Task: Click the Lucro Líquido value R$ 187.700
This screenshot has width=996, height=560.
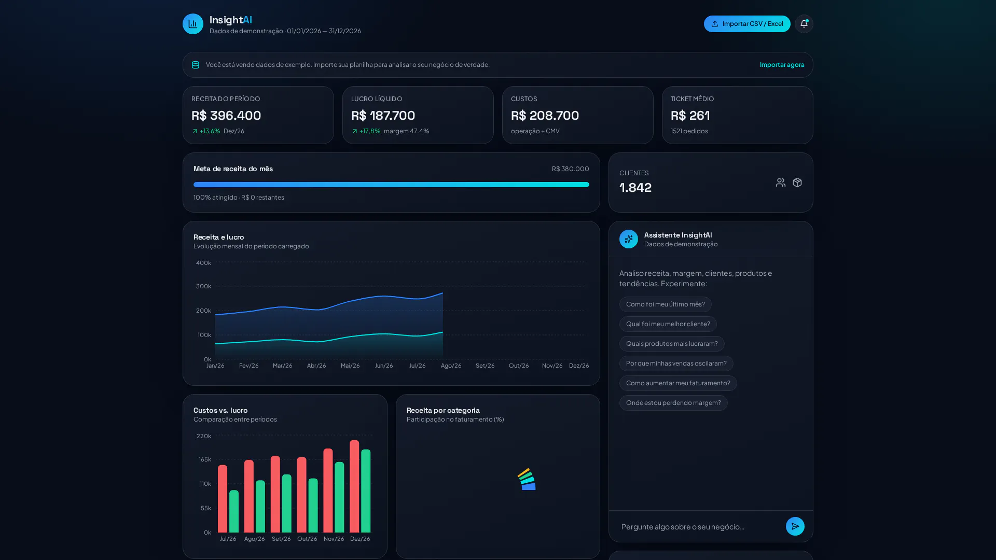Action: tap(383, 115)
